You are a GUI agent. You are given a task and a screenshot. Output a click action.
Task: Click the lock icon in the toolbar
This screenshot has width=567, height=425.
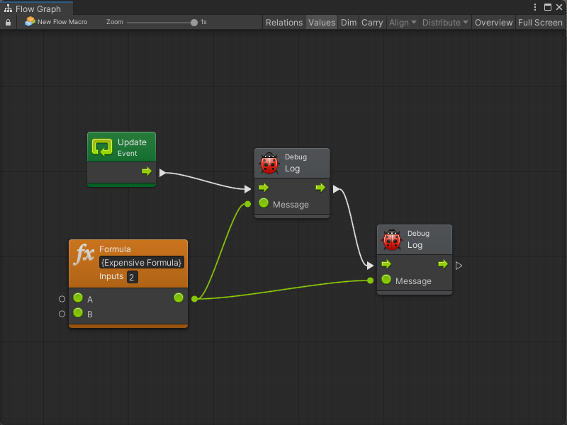point(8,23)
